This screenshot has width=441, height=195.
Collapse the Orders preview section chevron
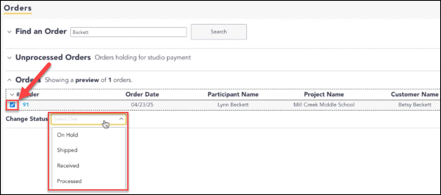point(10,80)
